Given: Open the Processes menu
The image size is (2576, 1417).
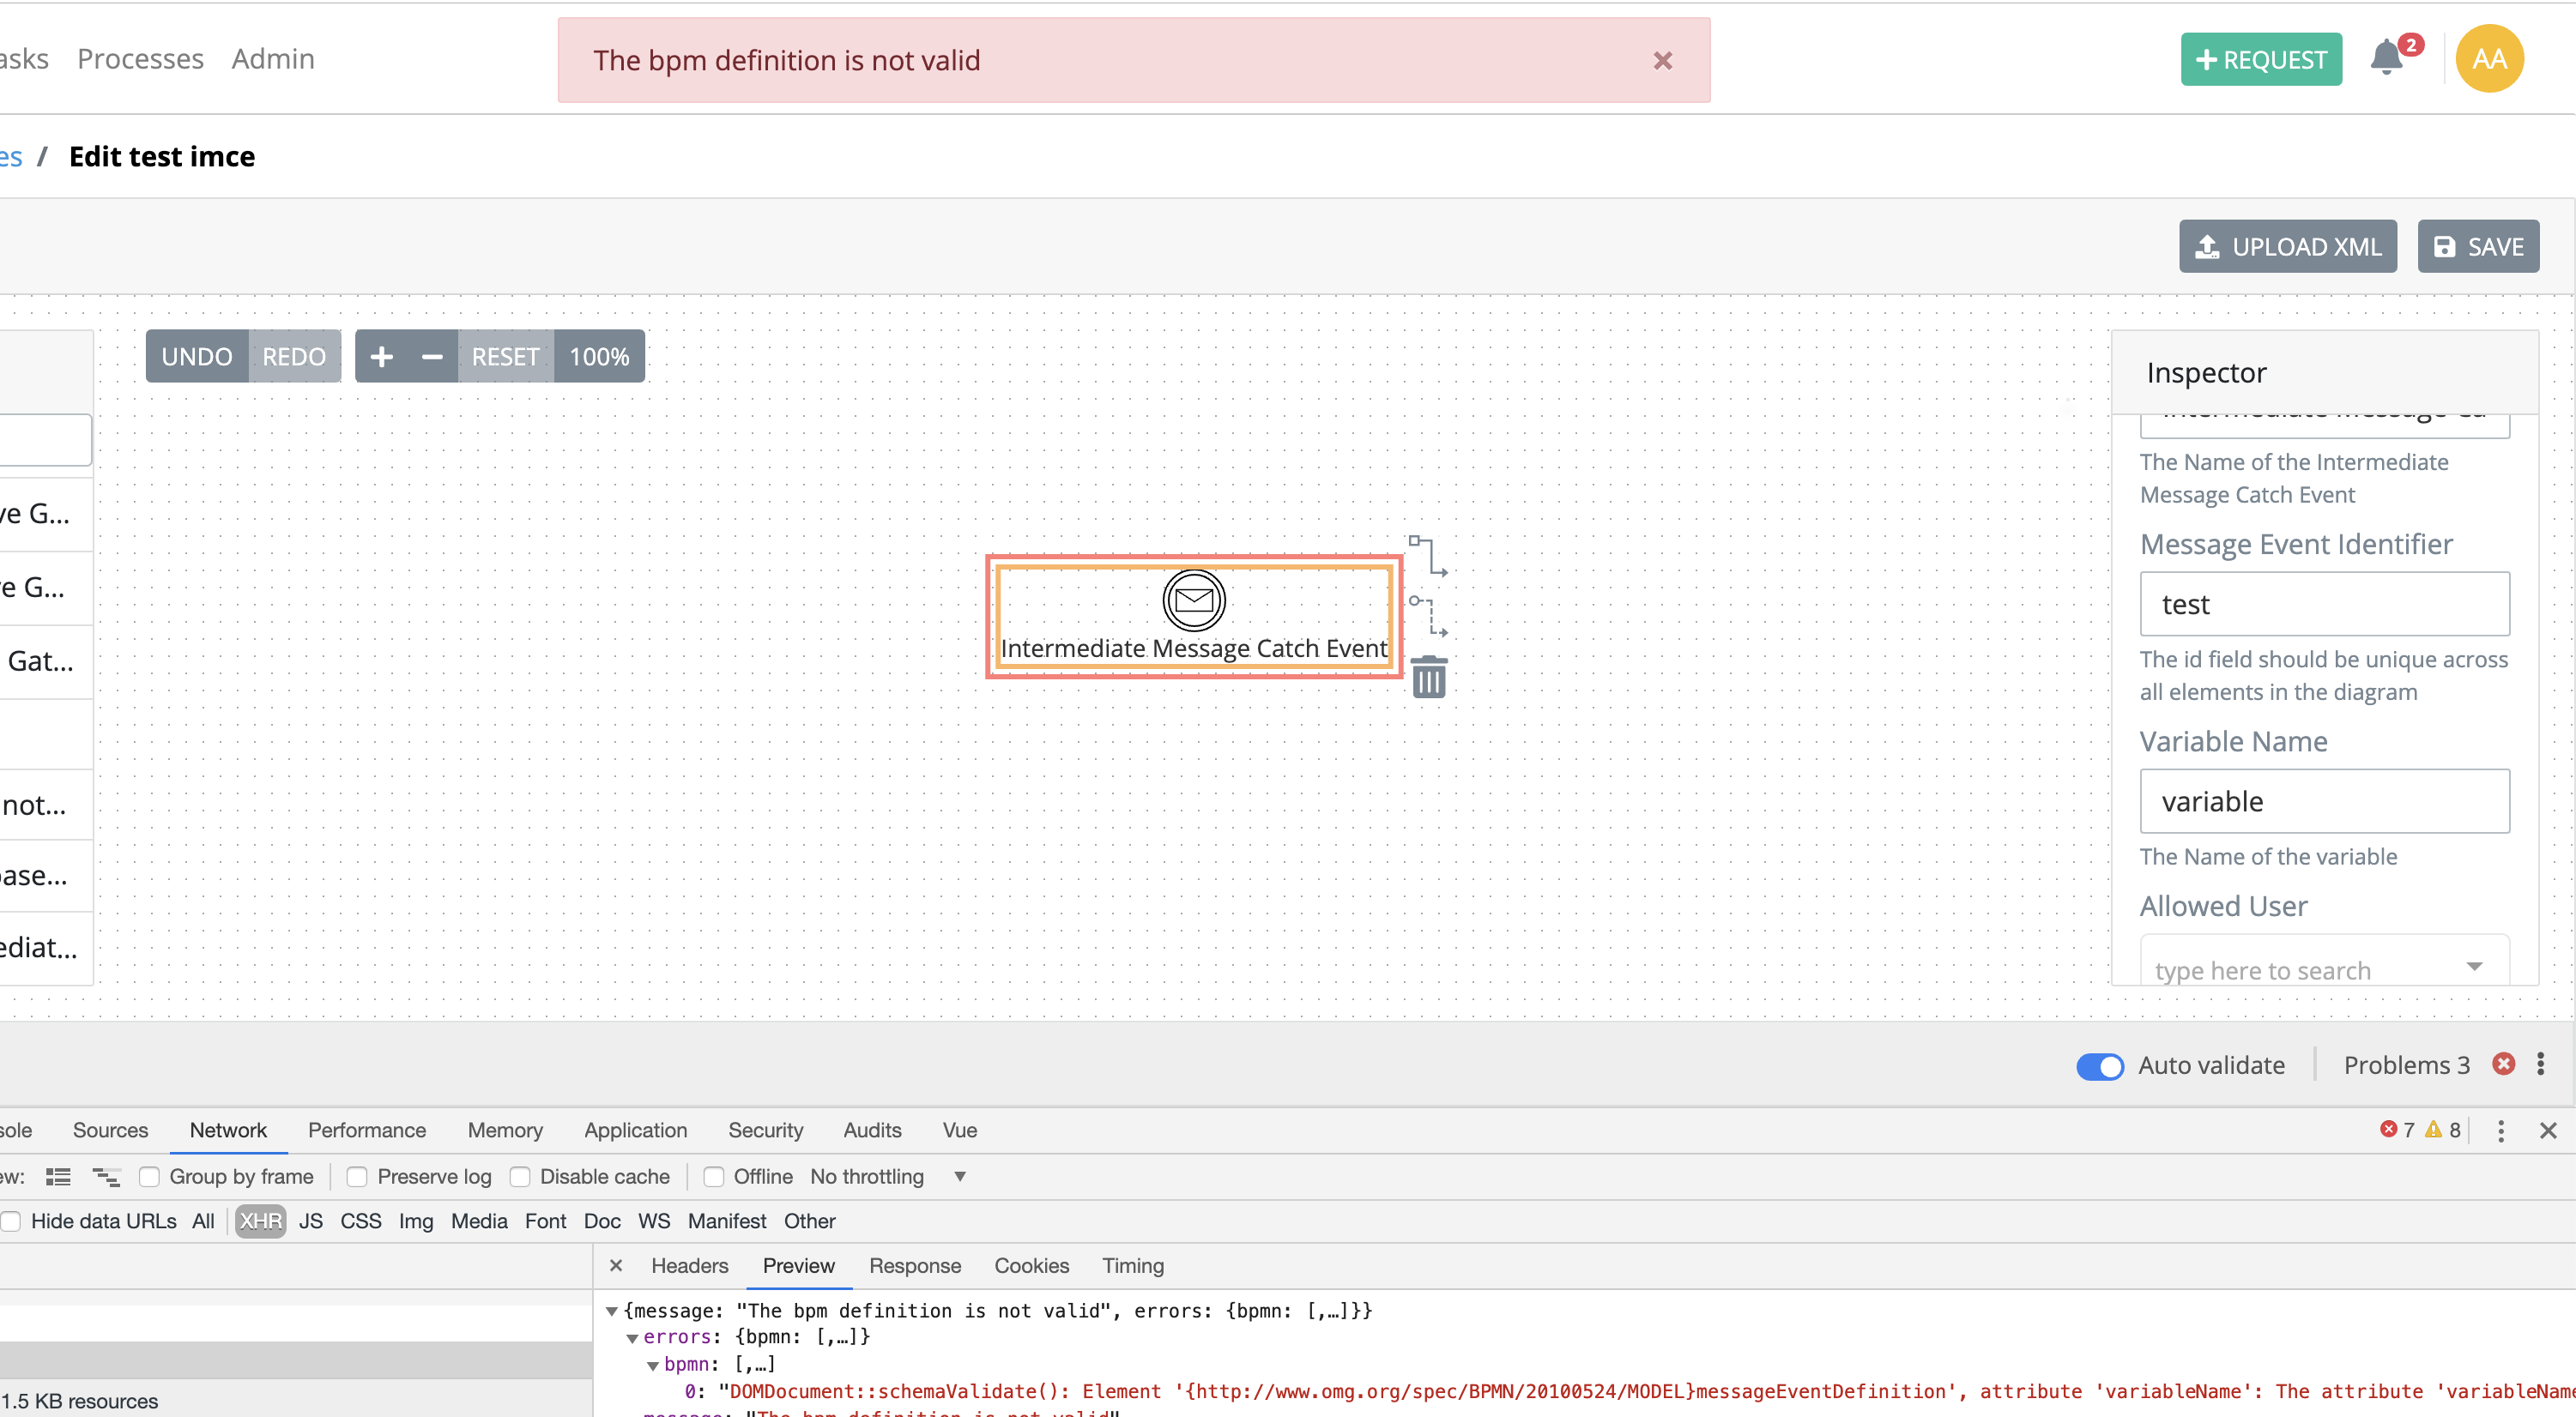Looking at the screenshot, I should pos(140,58).
